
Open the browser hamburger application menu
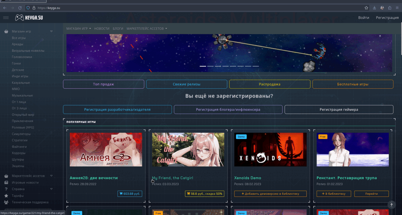tap(397, 8)
